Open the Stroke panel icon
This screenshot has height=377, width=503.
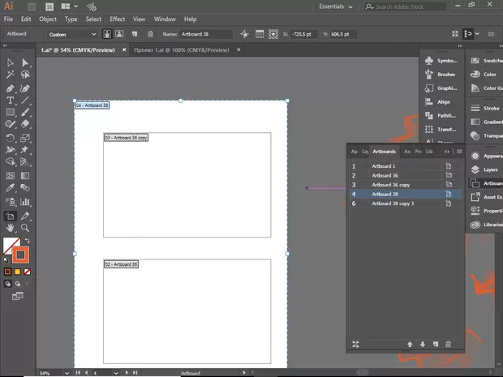pos(484,108)
